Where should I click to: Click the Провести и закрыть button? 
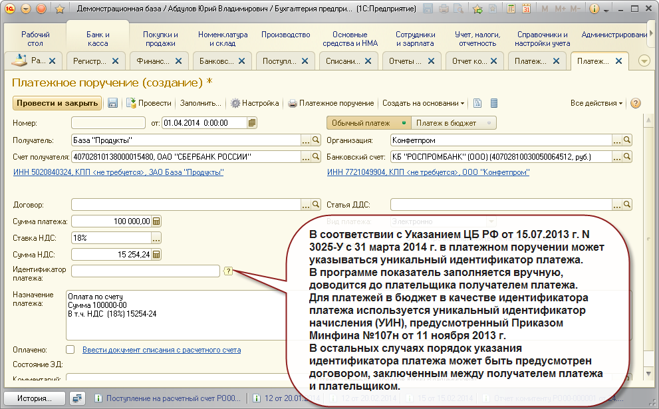(x=57, y=103)
